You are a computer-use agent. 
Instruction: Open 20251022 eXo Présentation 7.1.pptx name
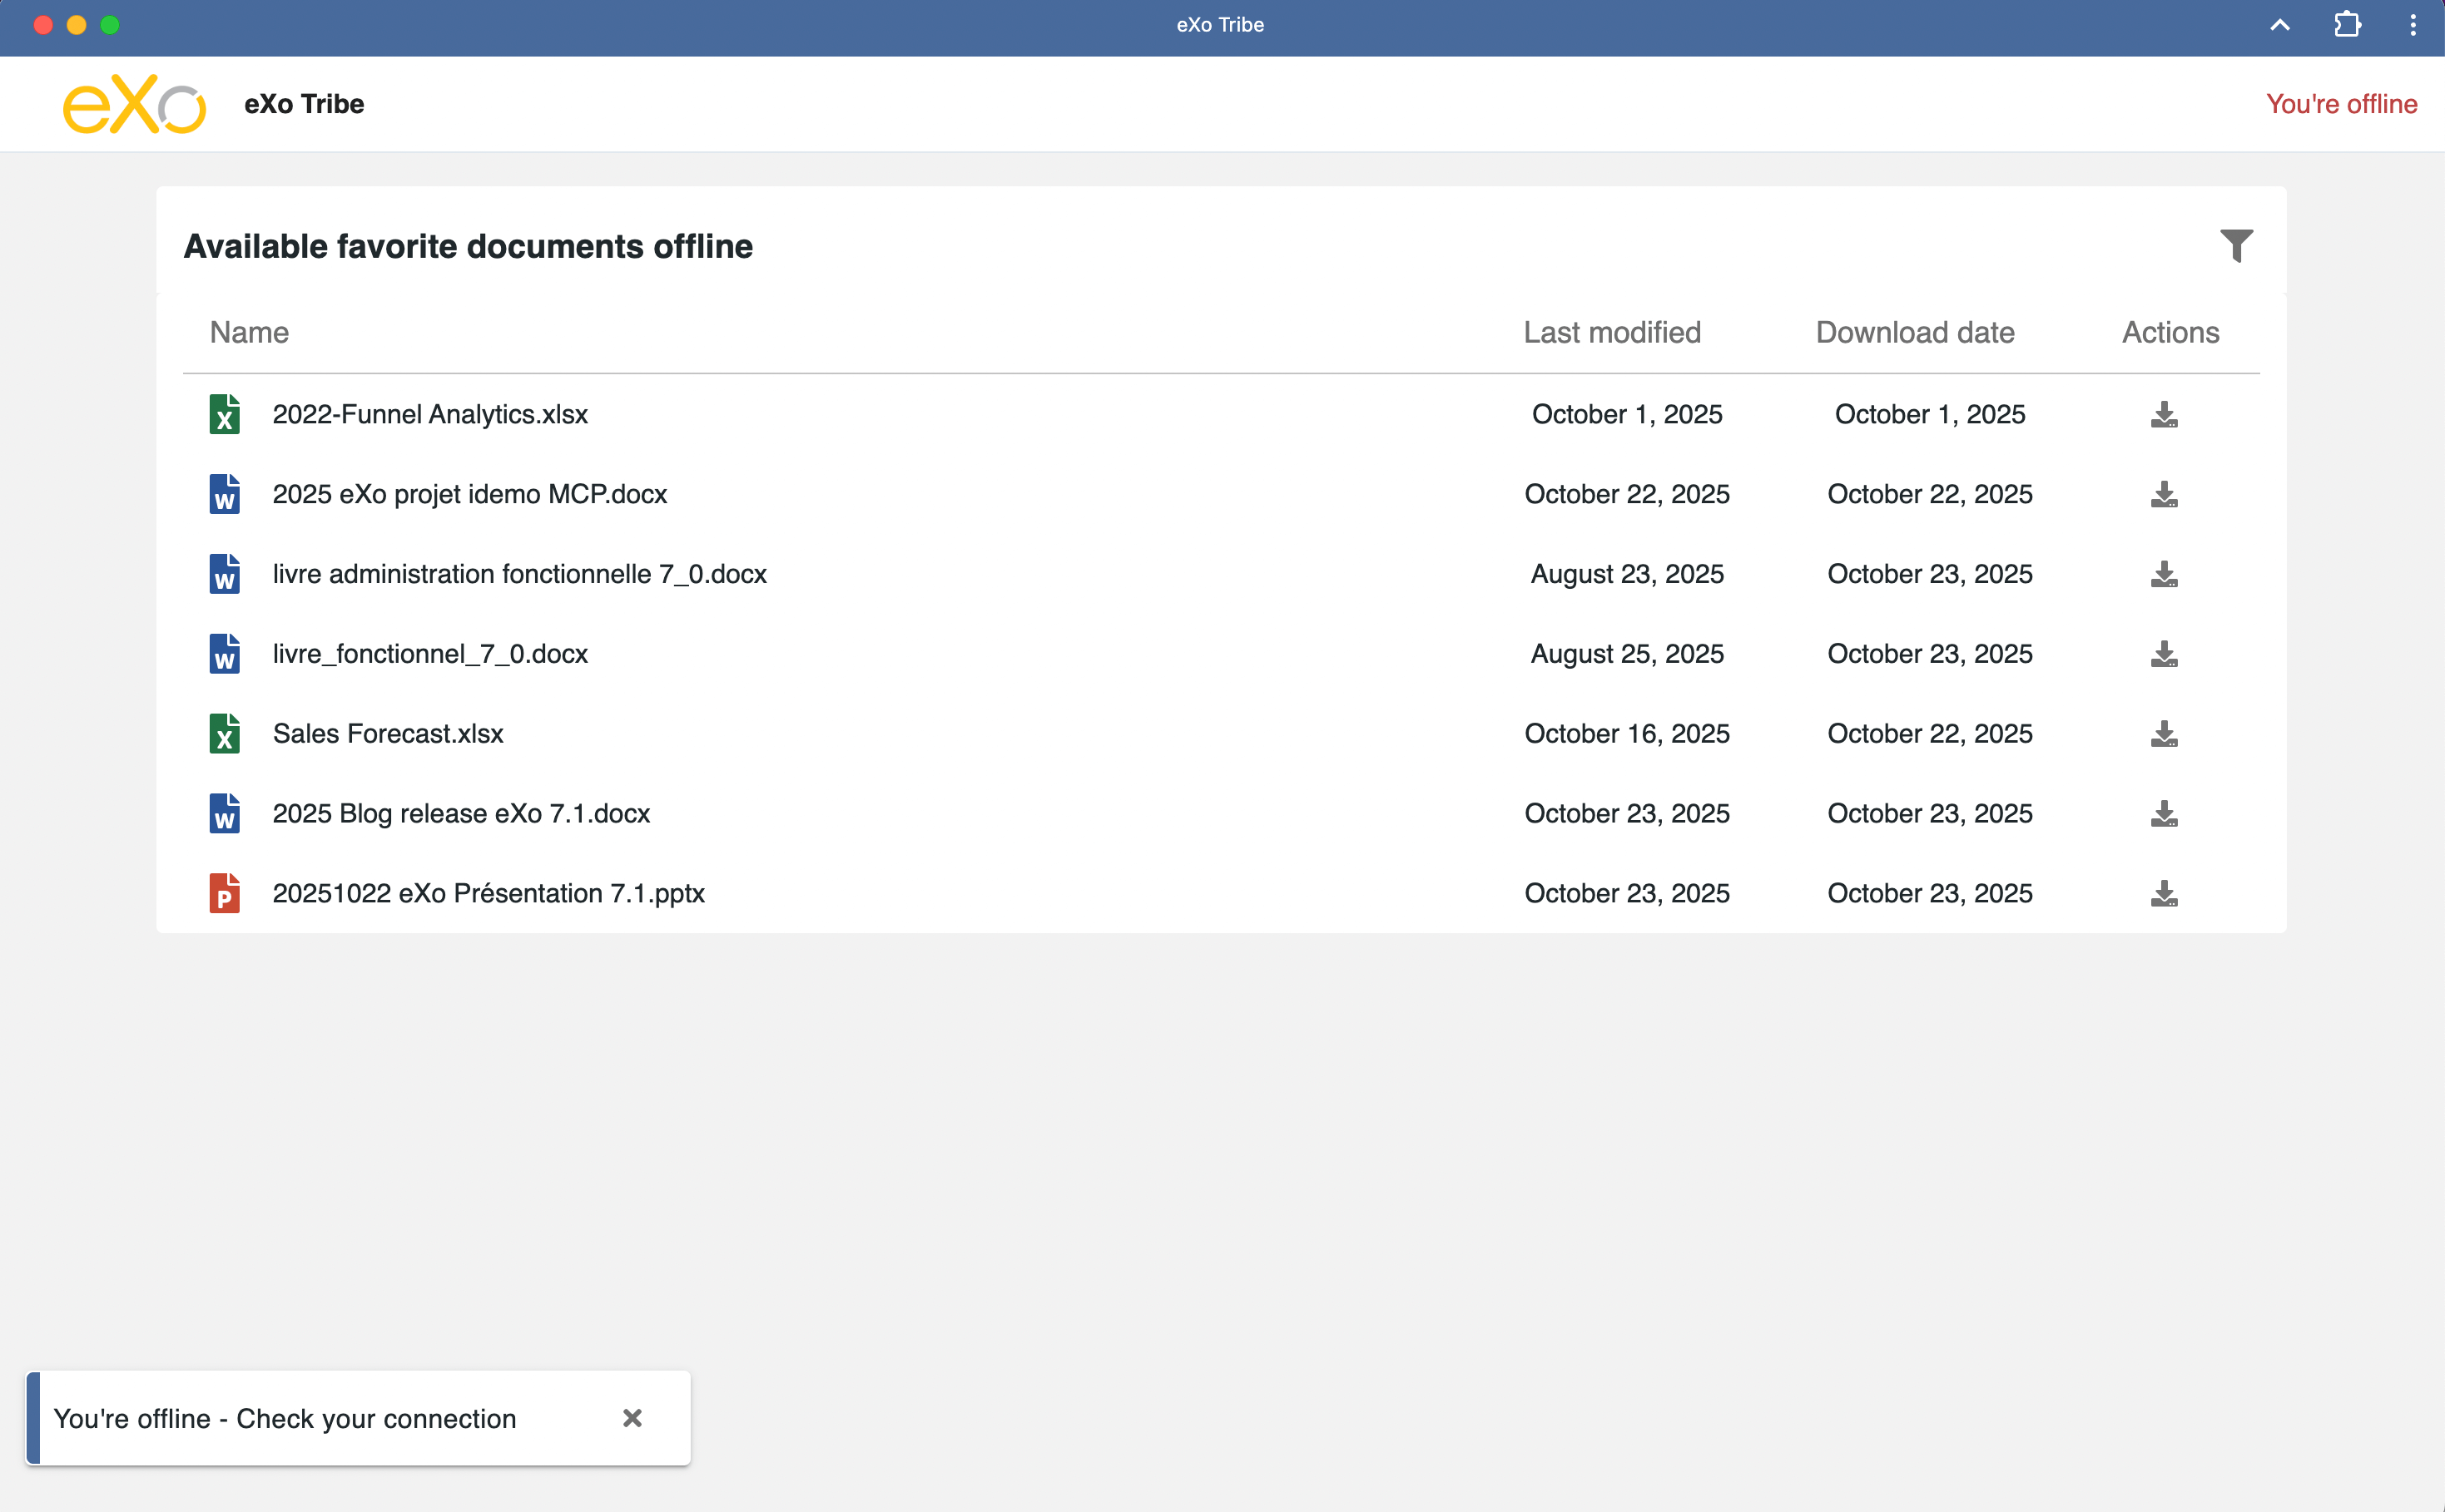pos(489,894)
